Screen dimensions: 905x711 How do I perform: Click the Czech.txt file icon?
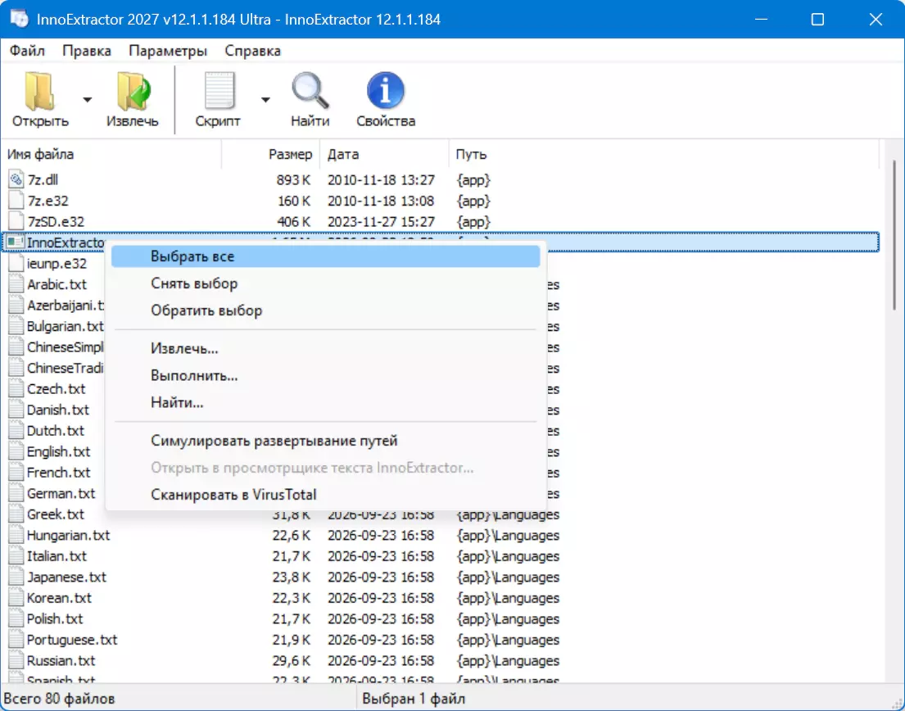click(x=16, y=389)
